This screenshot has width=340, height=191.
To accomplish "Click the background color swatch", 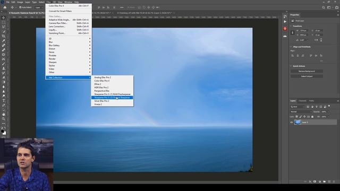I will pos(4,133).
